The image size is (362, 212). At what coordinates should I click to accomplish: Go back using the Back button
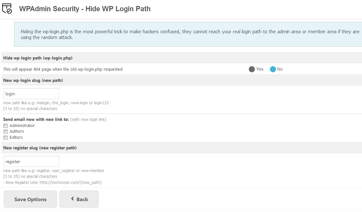coord(79,199)
